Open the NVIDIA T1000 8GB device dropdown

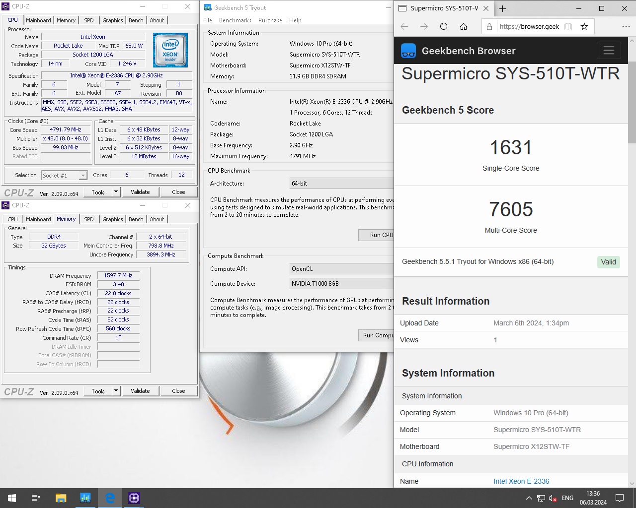tap(342, 284)
